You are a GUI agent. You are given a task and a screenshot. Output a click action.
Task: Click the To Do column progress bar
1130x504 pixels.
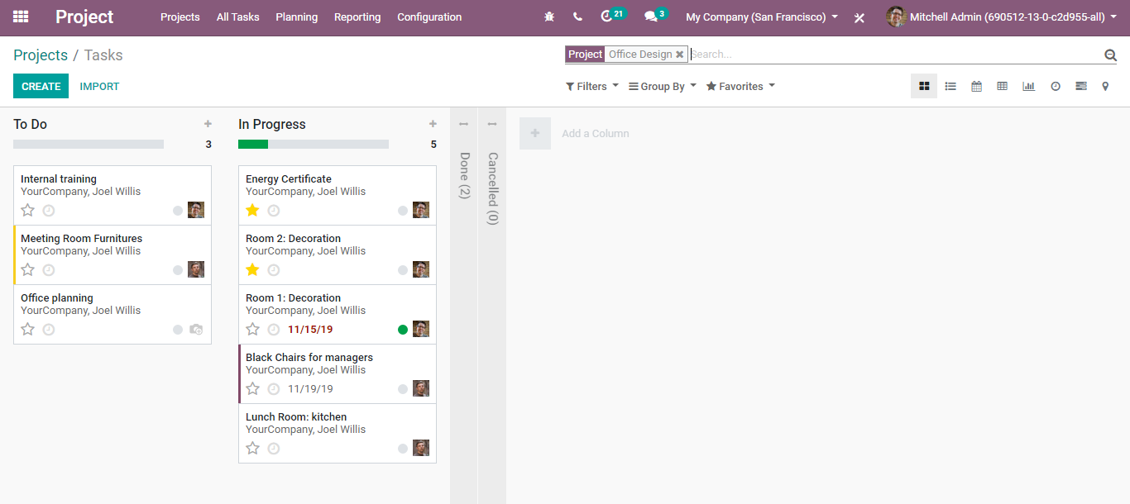[89, 144]
